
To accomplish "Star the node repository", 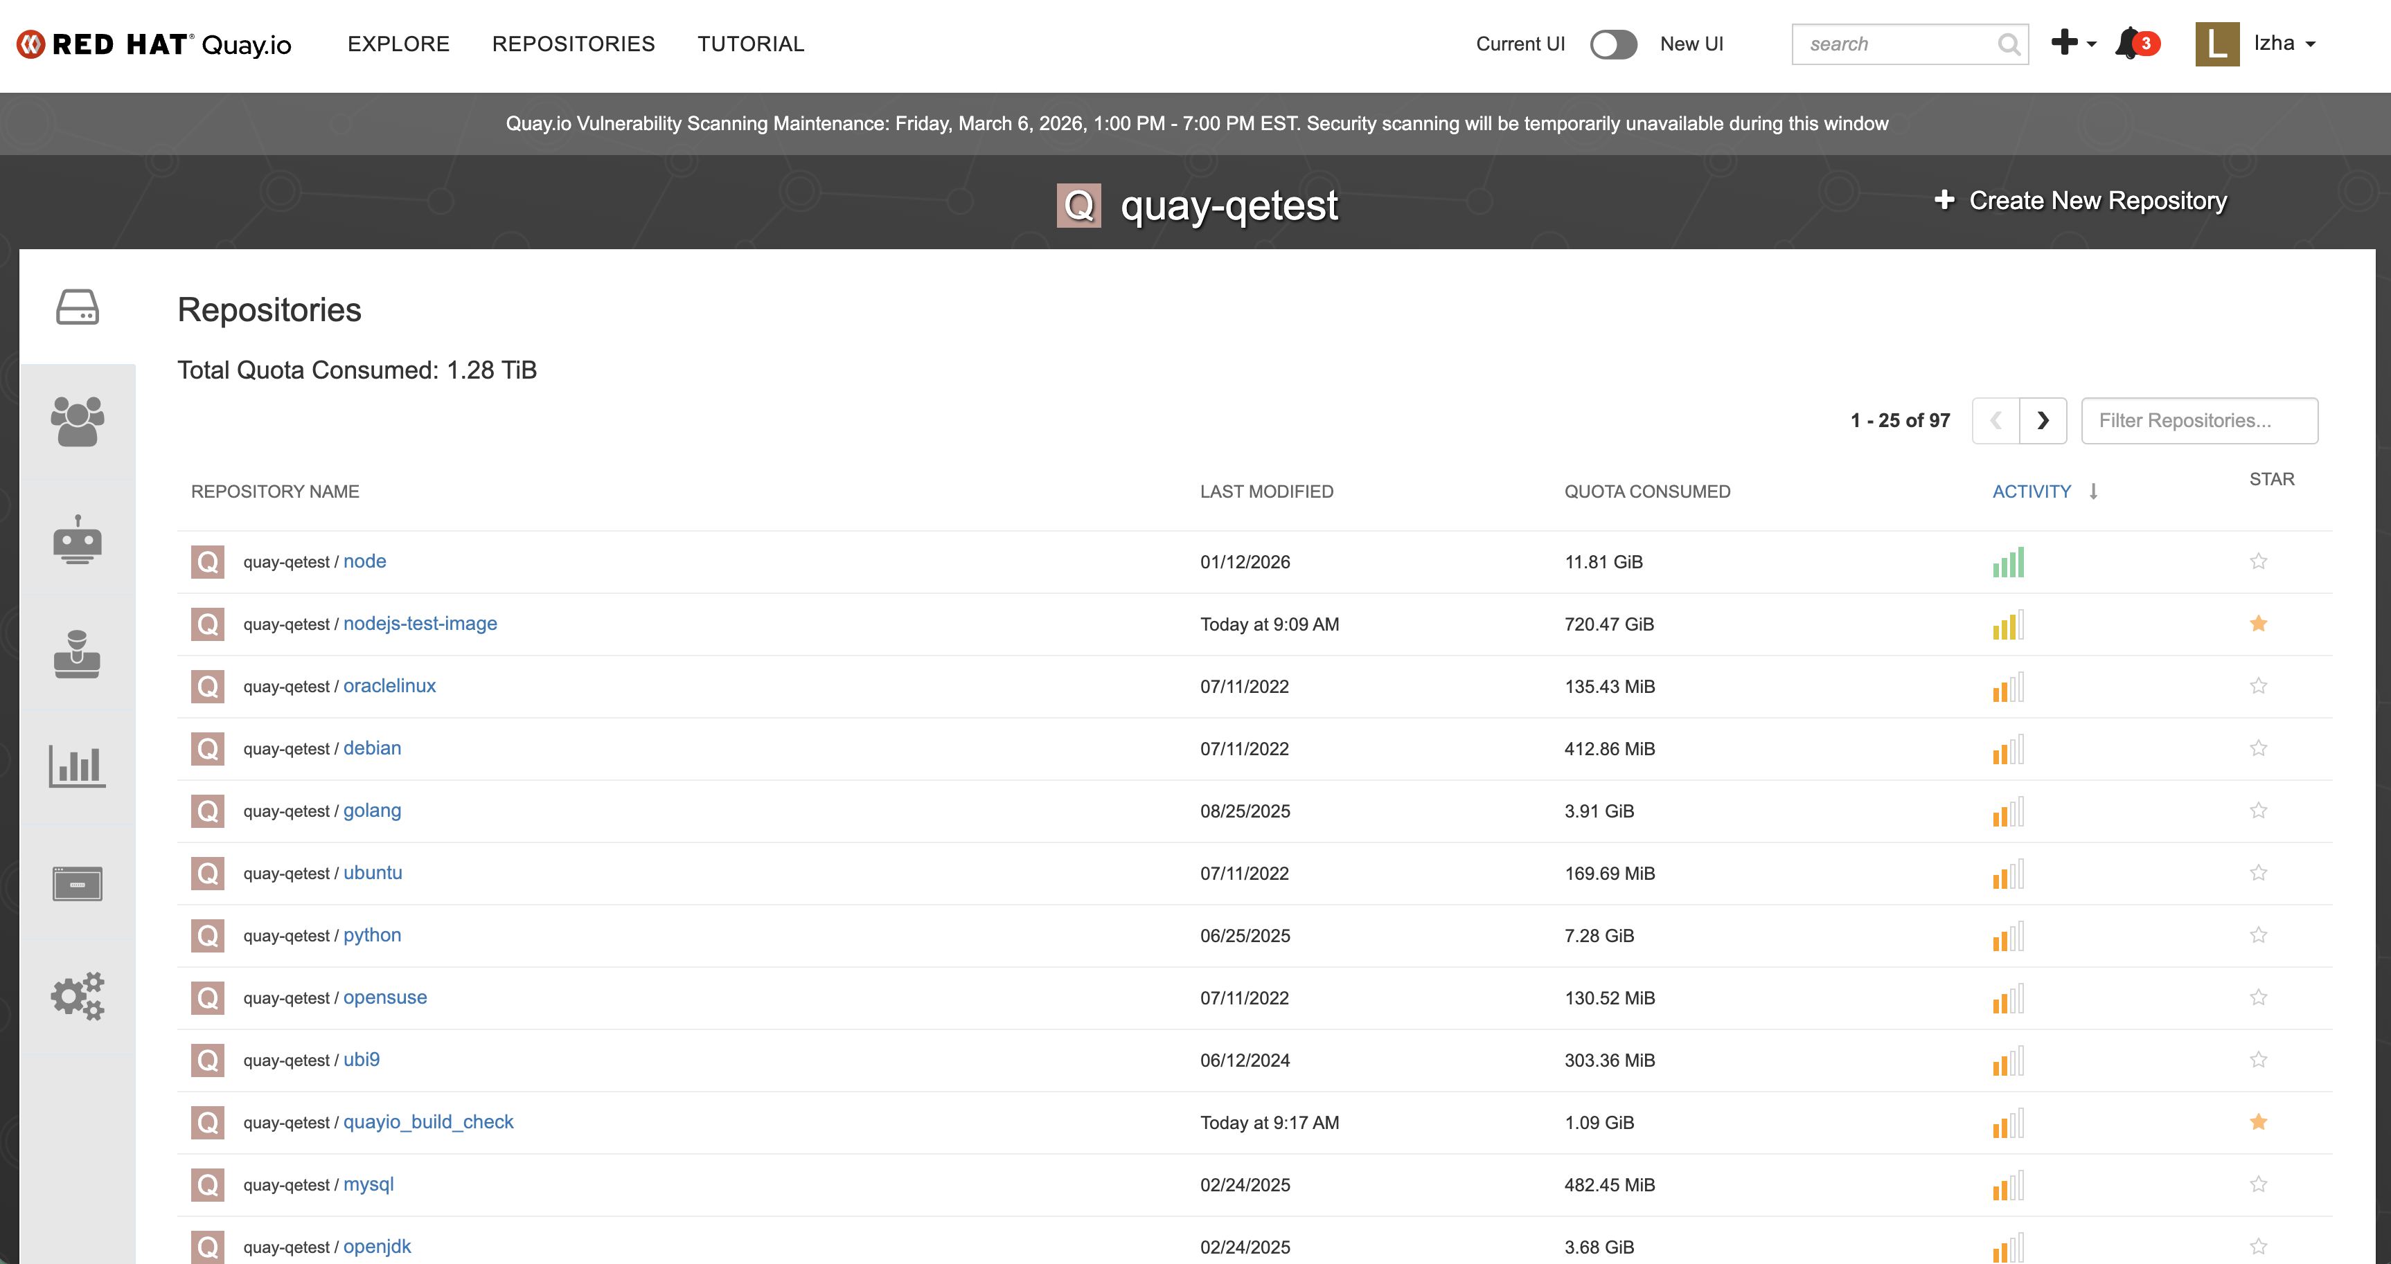I will tap(2258, 561).
